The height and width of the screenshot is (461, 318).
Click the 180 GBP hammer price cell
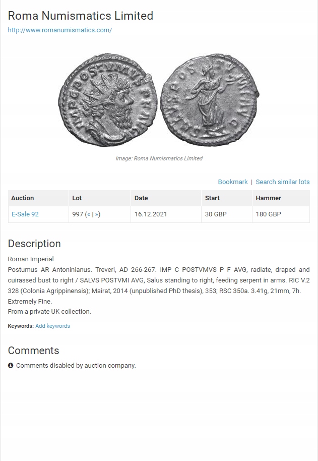click(268, 214)
